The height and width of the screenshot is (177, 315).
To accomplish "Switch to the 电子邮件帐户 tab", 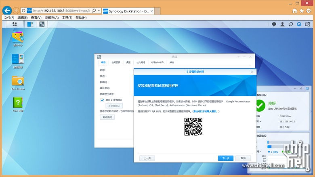I will (157, 62).
